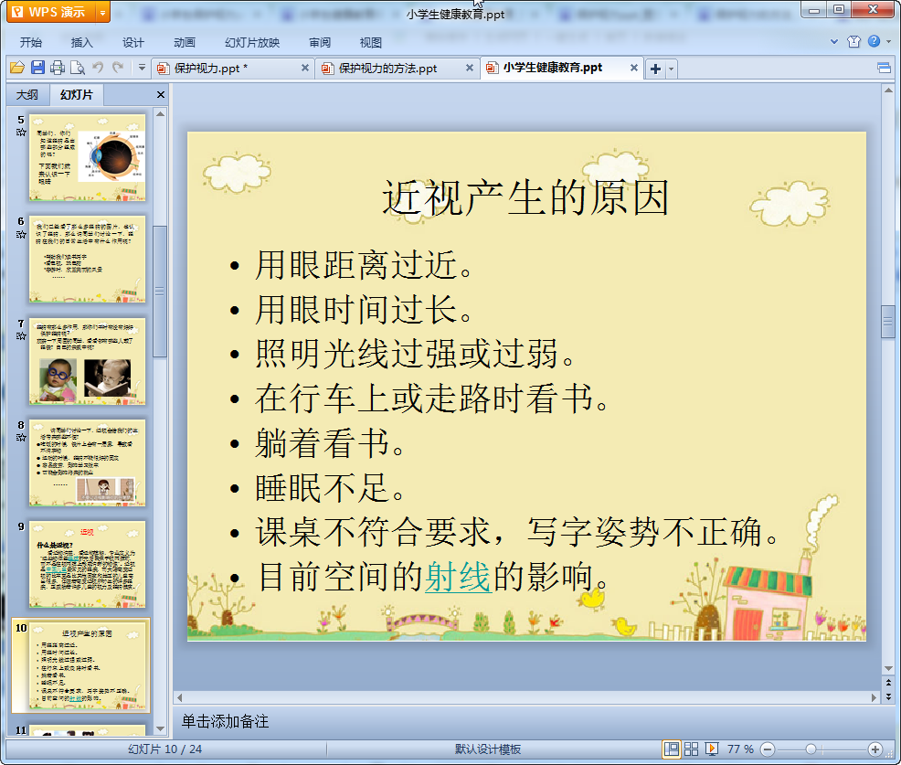Select slide 9 thumbnail titled 近视
Screen dimensions: 901x765
pyautogui.click(x=88, y=565)
